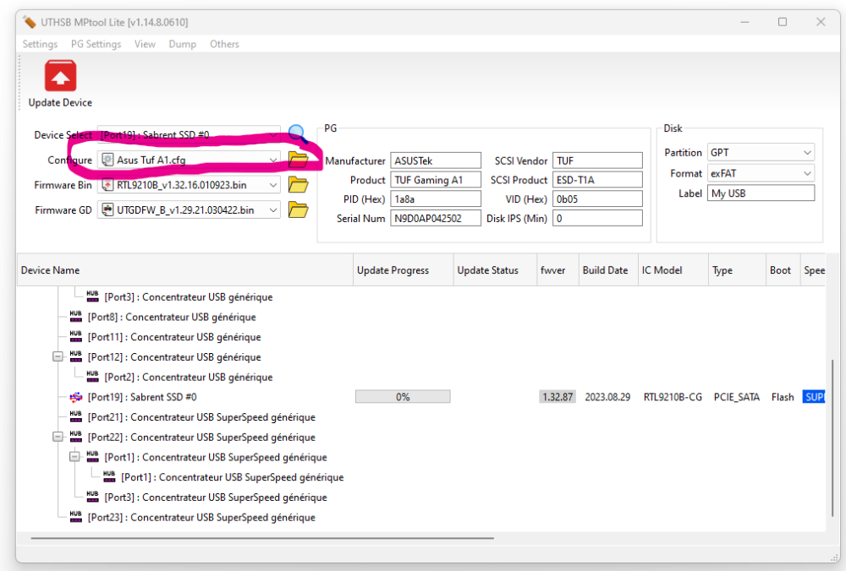
Task: Open the PG Settings menu
Action: pyautogui.click(x=96, y=44)
